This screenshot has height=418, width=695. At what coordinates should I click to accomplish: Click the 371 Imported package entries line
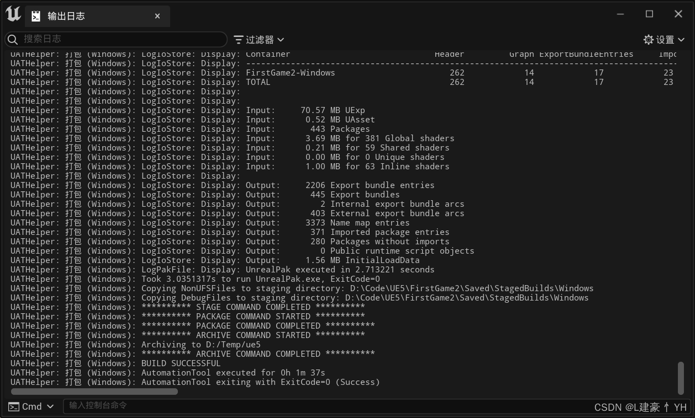click(x=230, y=232)
